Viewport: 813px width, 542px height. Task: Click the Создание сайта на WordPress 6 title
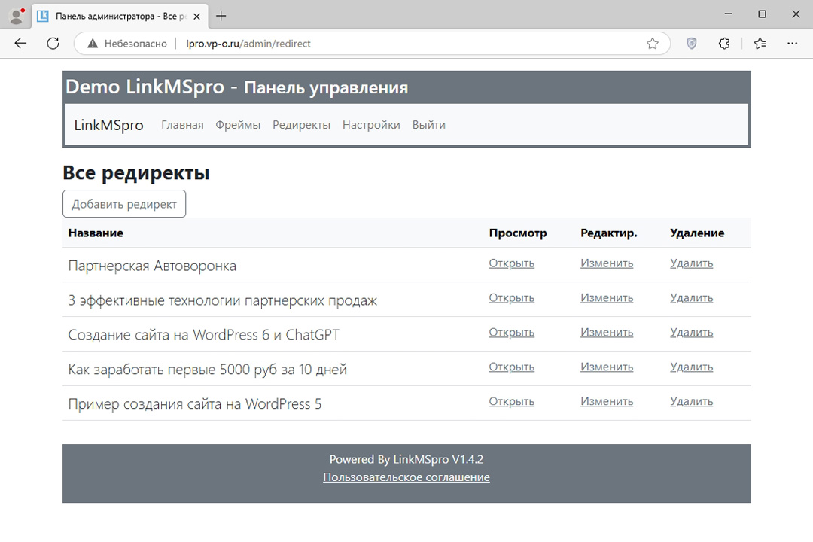tap(204, 335)
